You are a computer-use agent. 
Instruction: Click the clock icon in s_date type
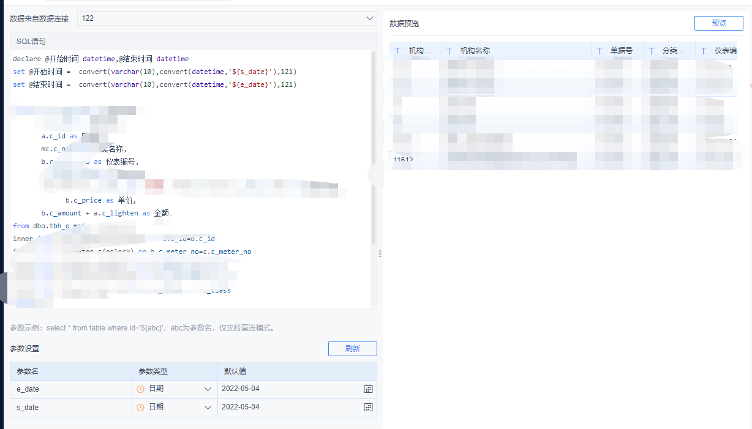[x=141, y=408]
